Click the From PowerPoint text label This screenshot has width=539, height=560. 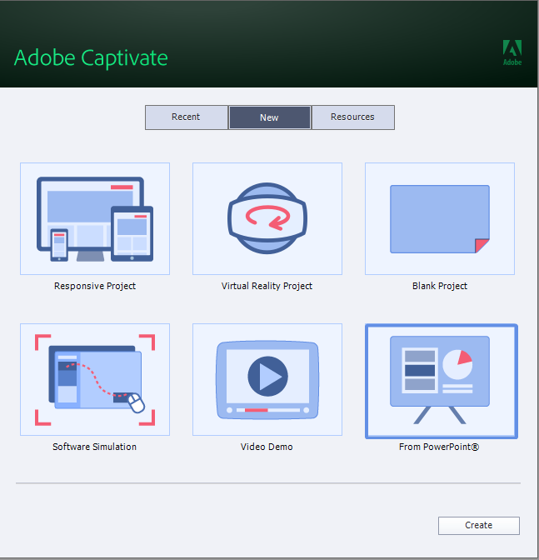pos(439,447)
